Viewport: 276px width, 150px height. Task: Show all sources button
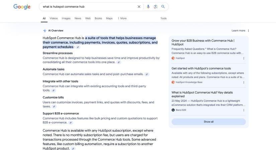click(208, 122)
